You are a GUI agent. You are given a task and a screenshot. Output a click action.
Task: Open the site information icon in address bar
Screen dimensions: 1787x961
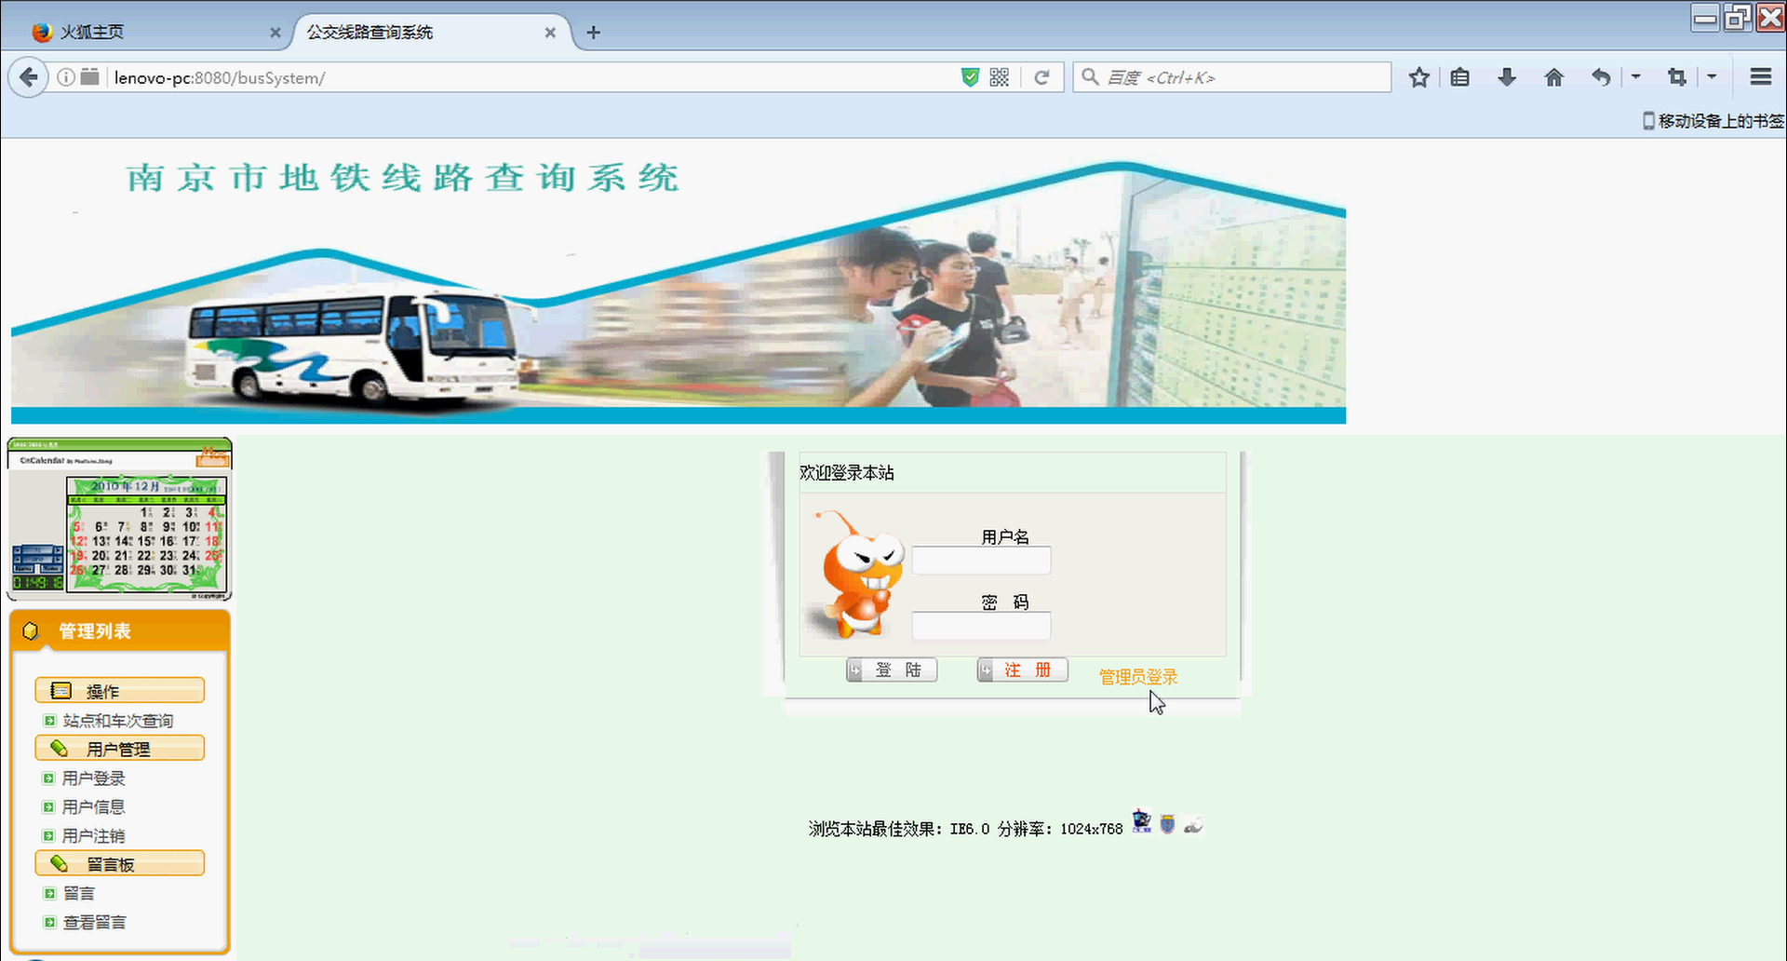66,77
